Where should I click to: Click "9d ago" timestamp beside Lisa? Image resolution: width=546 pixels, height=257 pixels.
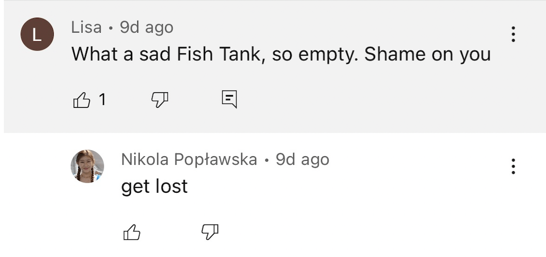point(146,27)
